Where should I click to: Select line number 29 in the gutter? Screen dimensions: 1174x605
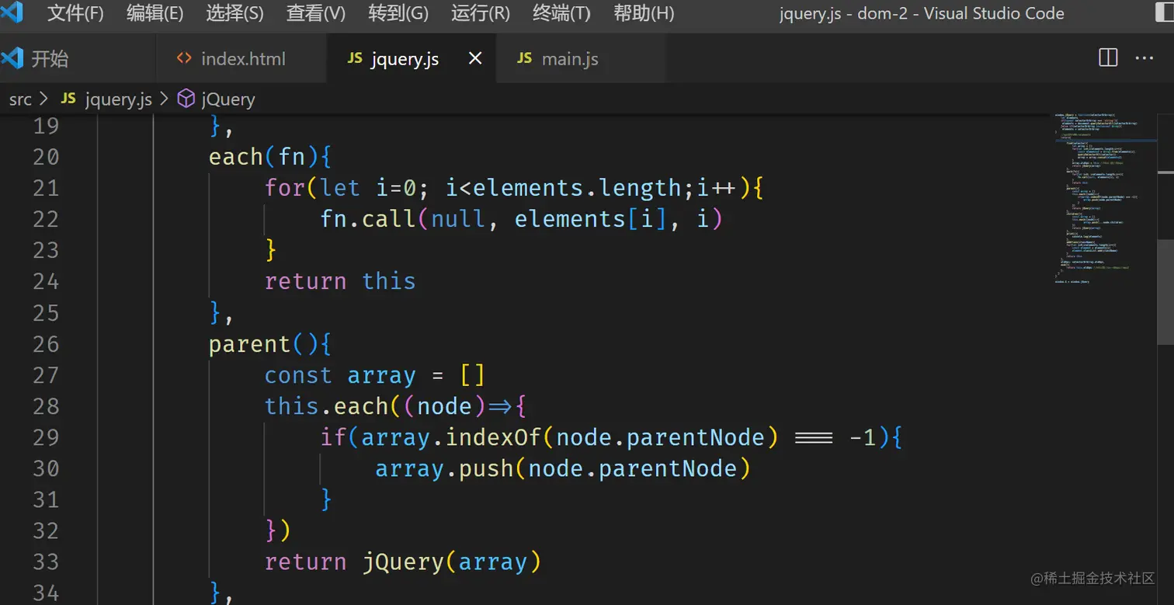point(46,437)
